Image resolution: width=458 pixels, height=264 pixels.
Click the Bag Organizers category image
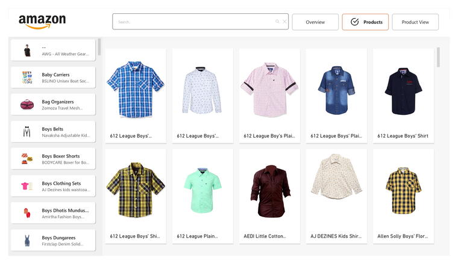[27, 105]
